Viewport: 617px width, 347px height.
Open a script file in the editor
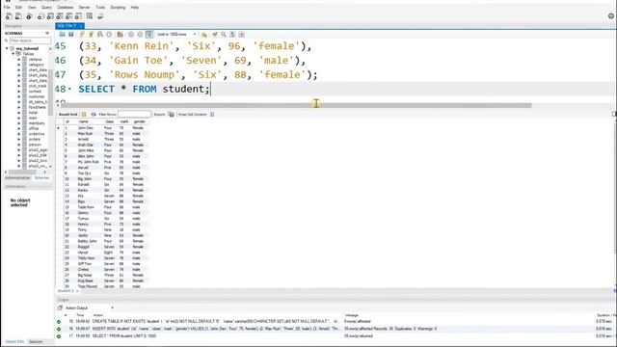click(62, 35)
